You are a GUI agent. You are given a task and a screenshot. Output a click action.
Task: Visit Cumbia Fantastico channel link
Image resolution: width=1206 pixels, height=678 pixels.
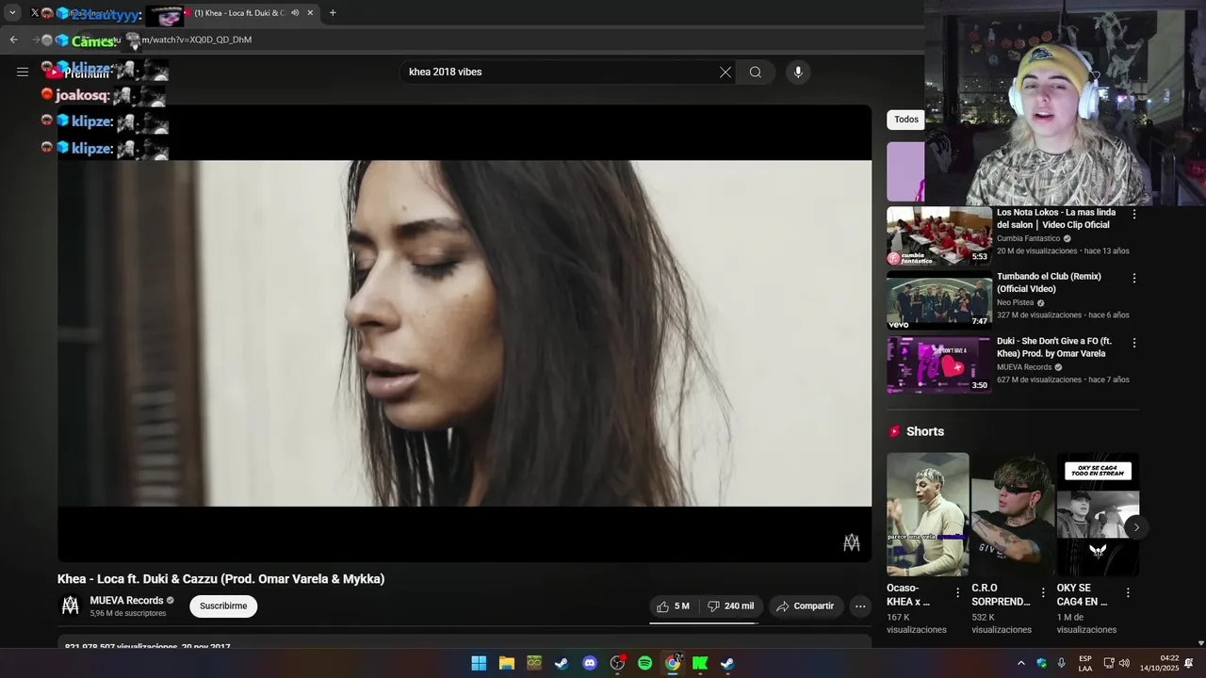(x=1028, y=239)
